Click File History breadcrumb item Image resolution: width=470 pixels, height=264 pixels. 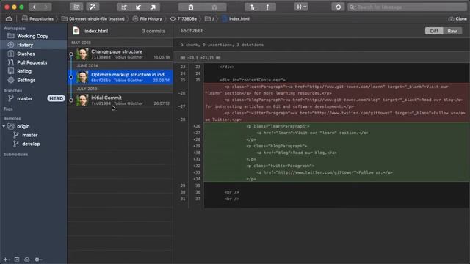point(147,18)
